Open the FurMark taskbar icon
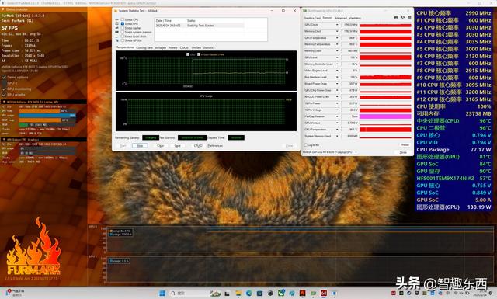The width and height of the screenshot is (497, 299). point(302,294)
